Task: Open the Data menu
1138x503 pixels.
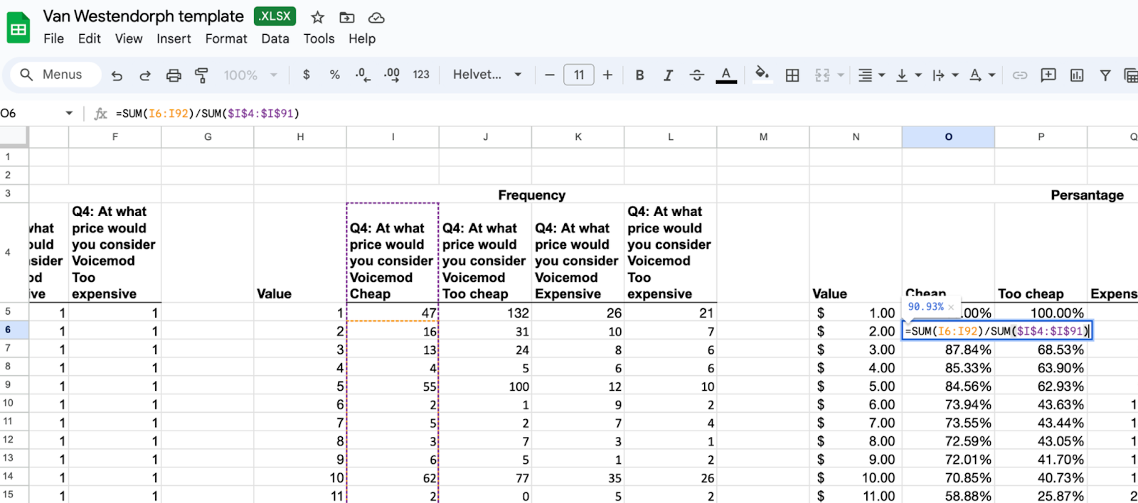Action: coord(275,38)
